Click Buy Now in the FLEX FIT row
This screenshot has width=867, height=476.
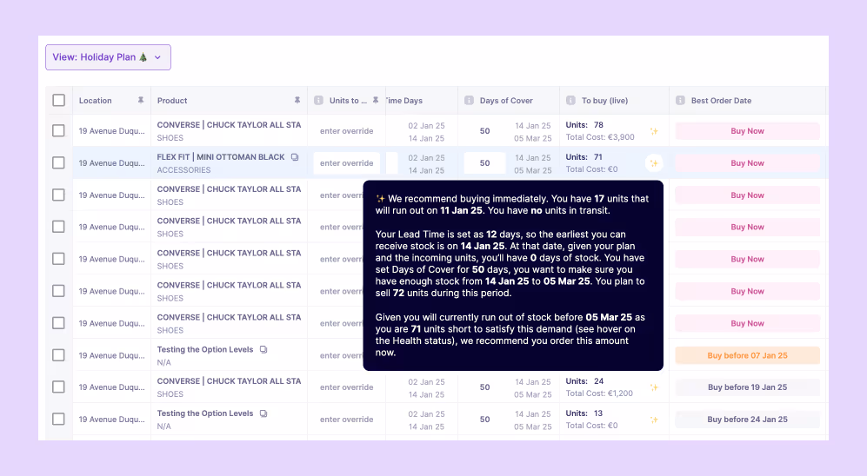coord(748,163)
